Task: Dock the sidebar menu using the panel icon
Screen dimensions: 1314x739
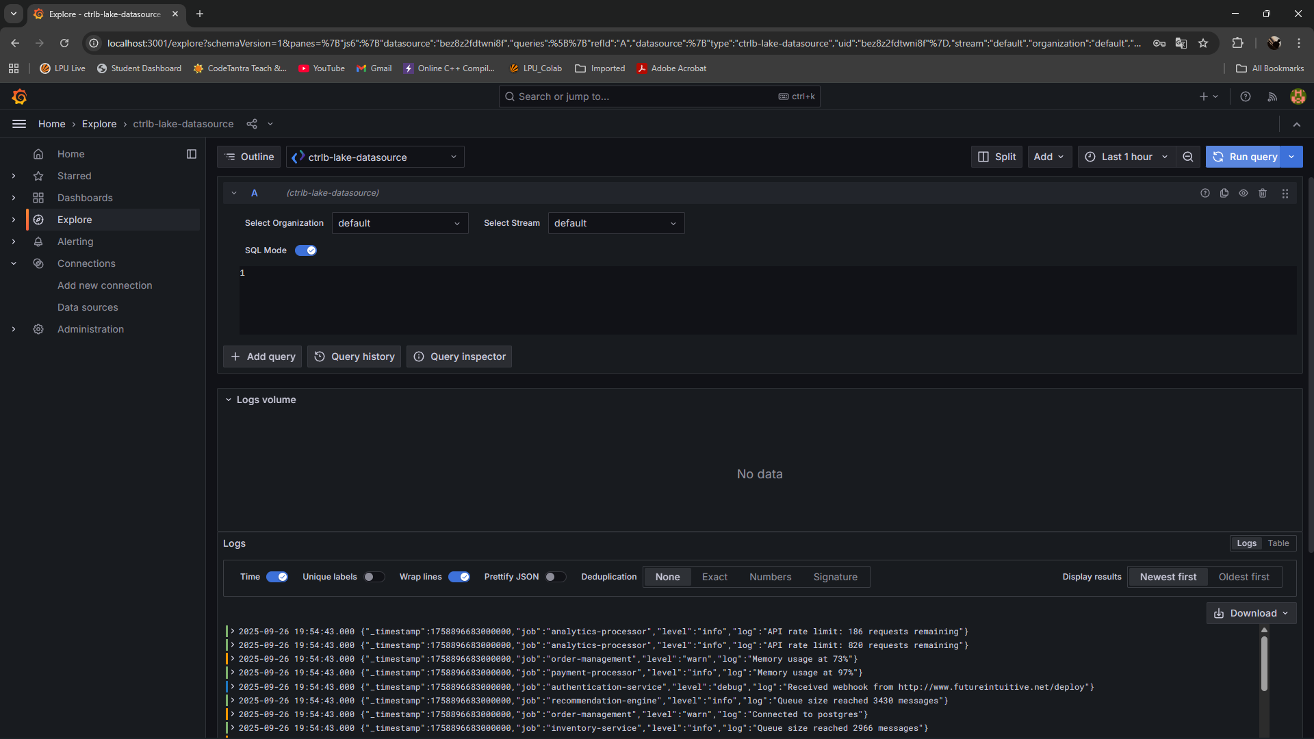Action: 192,154
